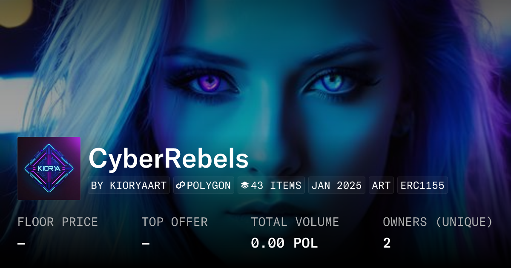Click the JAN 2025 date badge

tap(337, 185)
